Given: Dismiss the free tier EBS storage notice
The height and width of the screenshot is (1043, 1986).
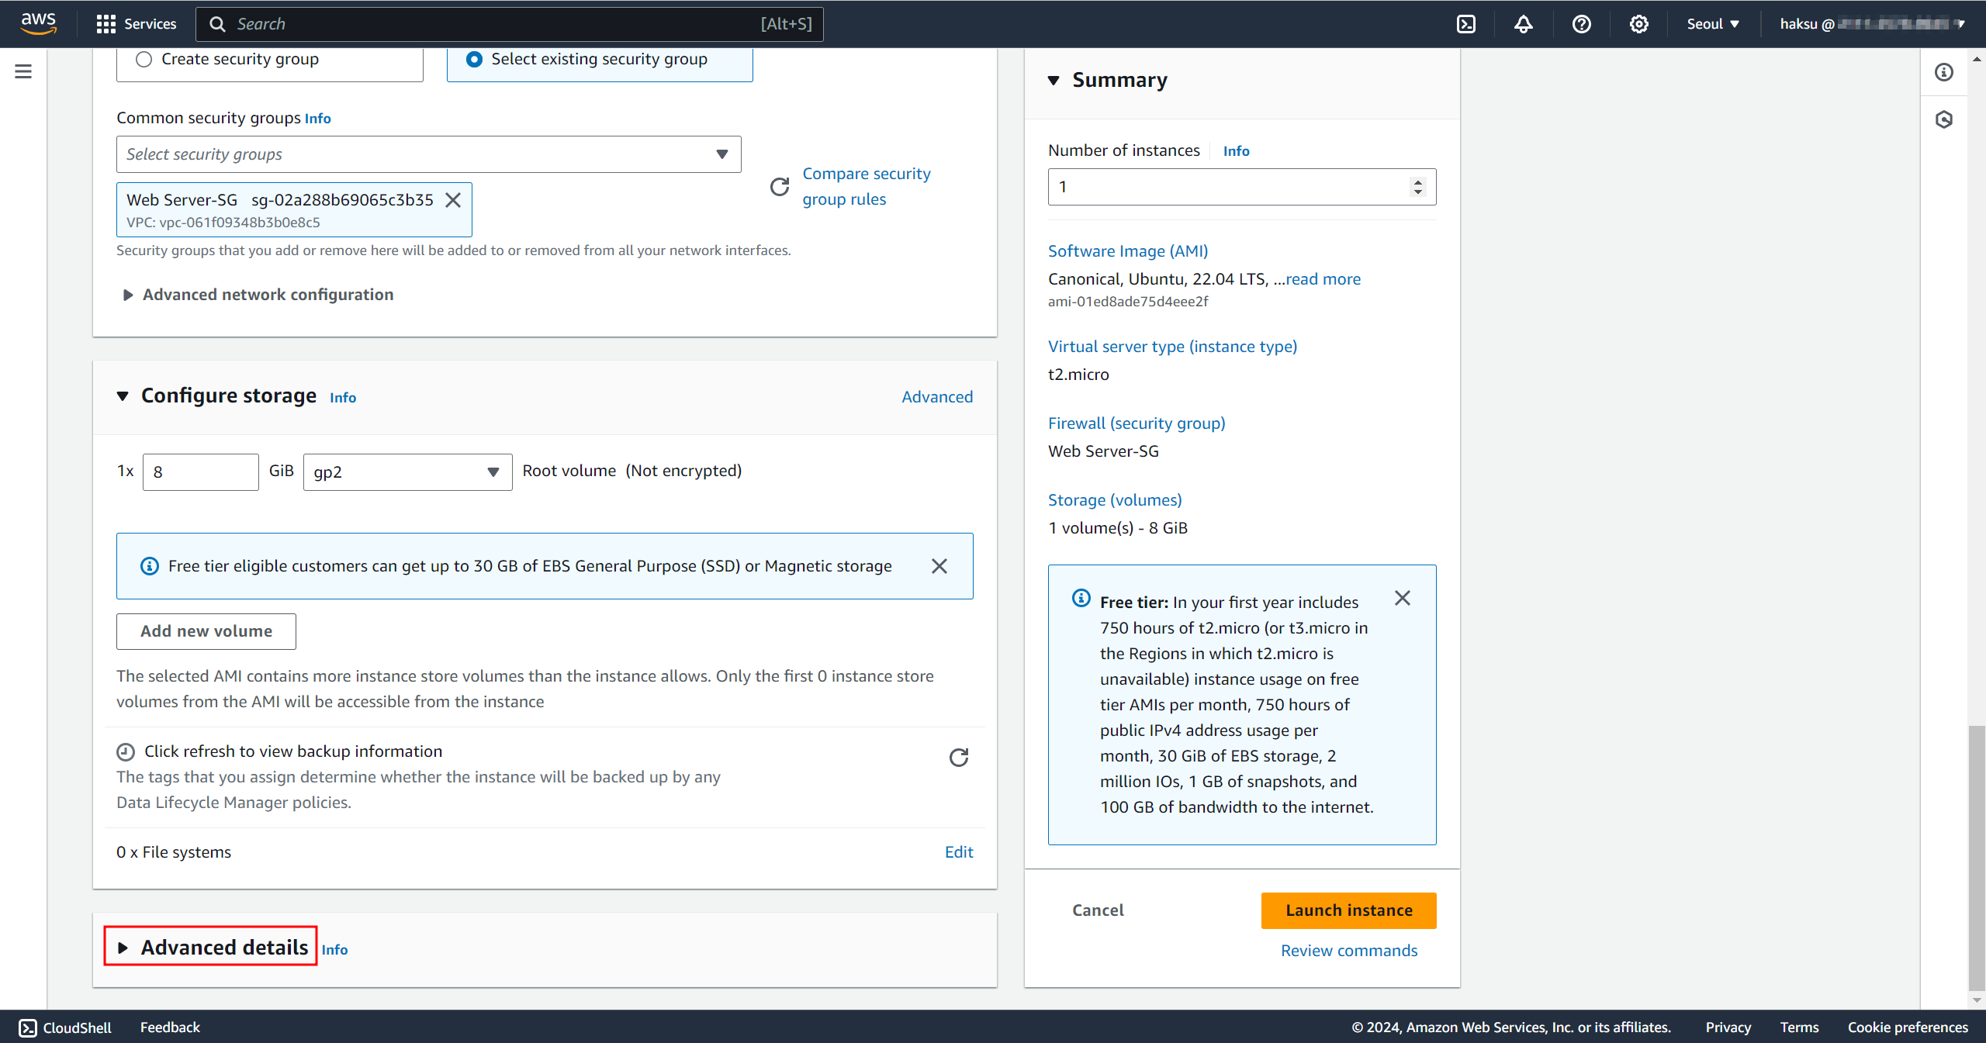Looking at the screenshot, I should 939,566.
